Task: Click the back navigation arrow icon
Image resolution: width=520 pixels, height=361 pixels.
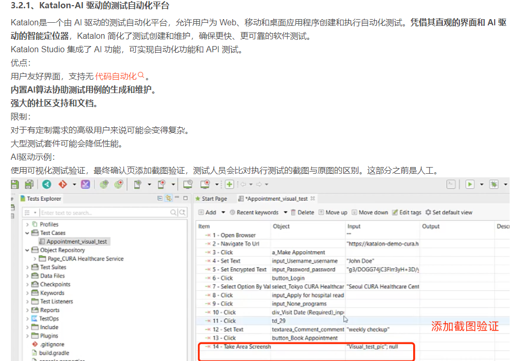Action: click(x=243, y=184)
